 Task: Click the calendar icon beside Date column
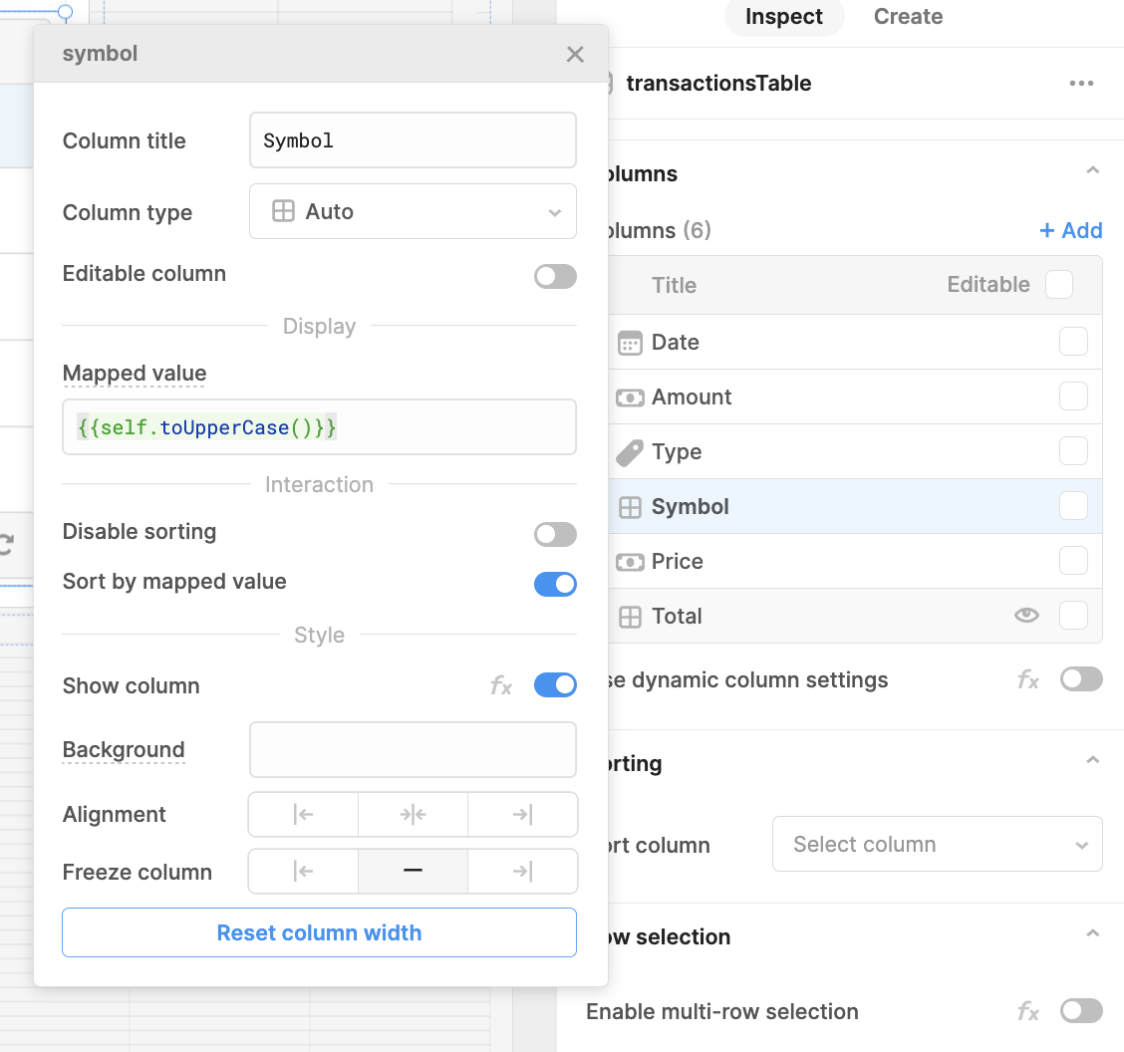(x=630, y=343)
